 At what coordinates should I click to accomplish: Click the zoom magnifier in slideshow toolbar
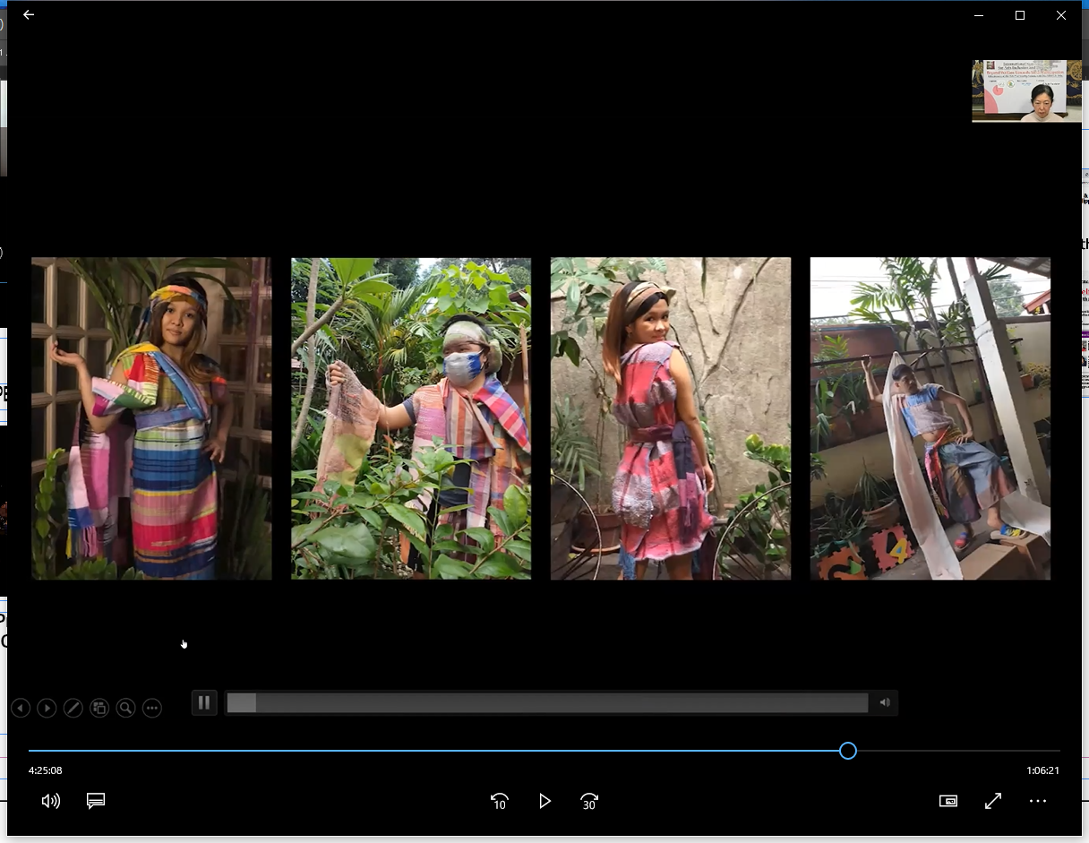(x=126, y=708)
